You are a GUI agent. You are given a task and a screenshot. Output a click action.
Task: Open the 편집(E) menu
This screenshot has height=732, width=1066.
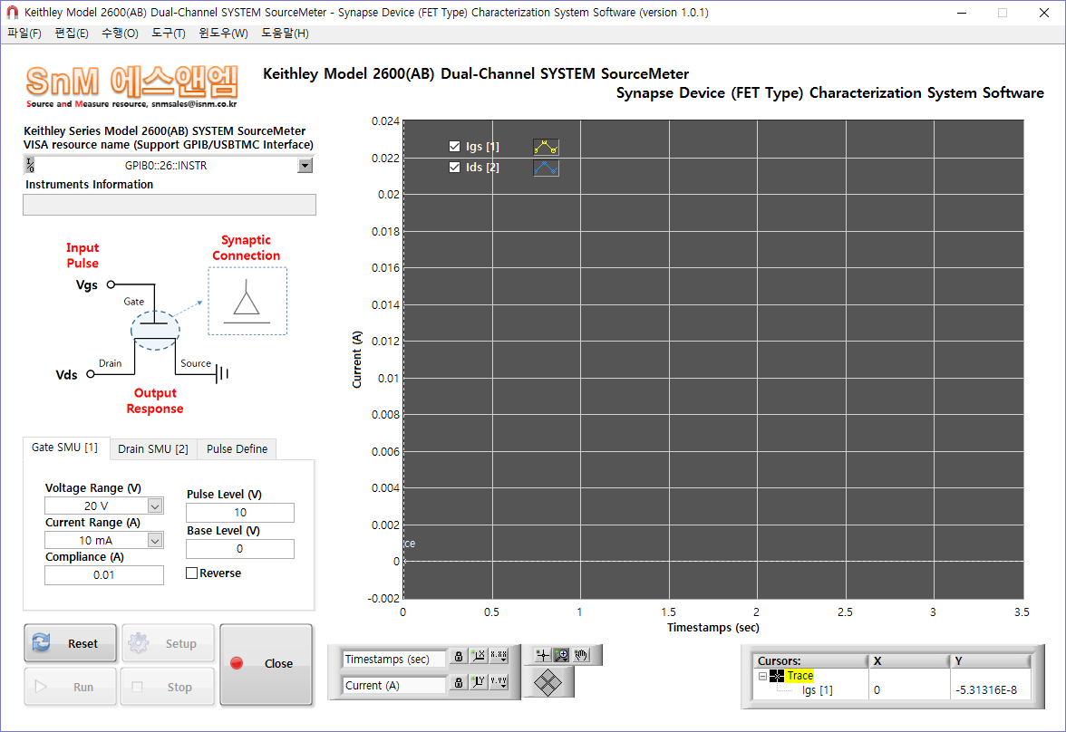pos(72,34)
